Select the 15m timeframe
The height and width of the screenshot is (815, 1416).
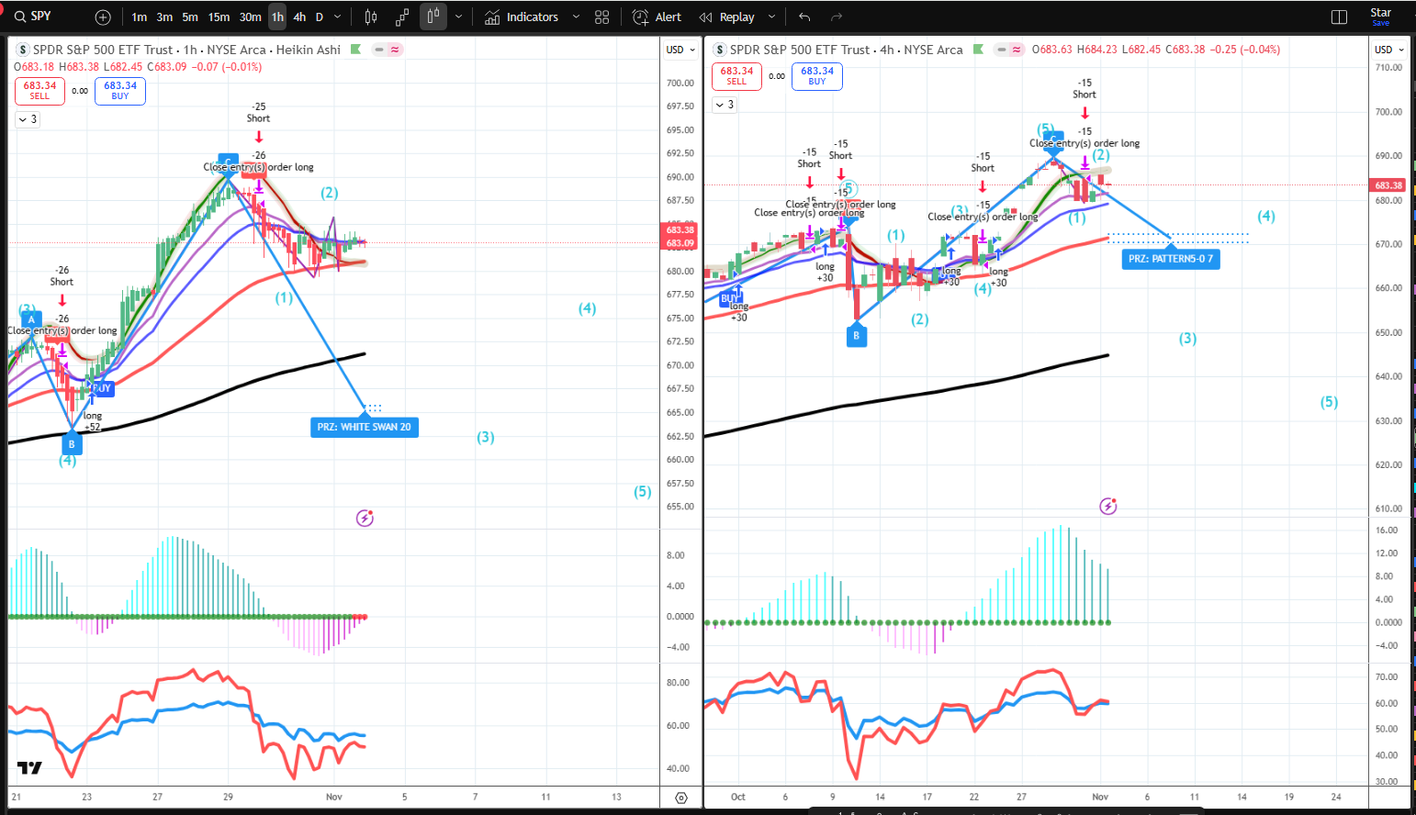[219, 17]
